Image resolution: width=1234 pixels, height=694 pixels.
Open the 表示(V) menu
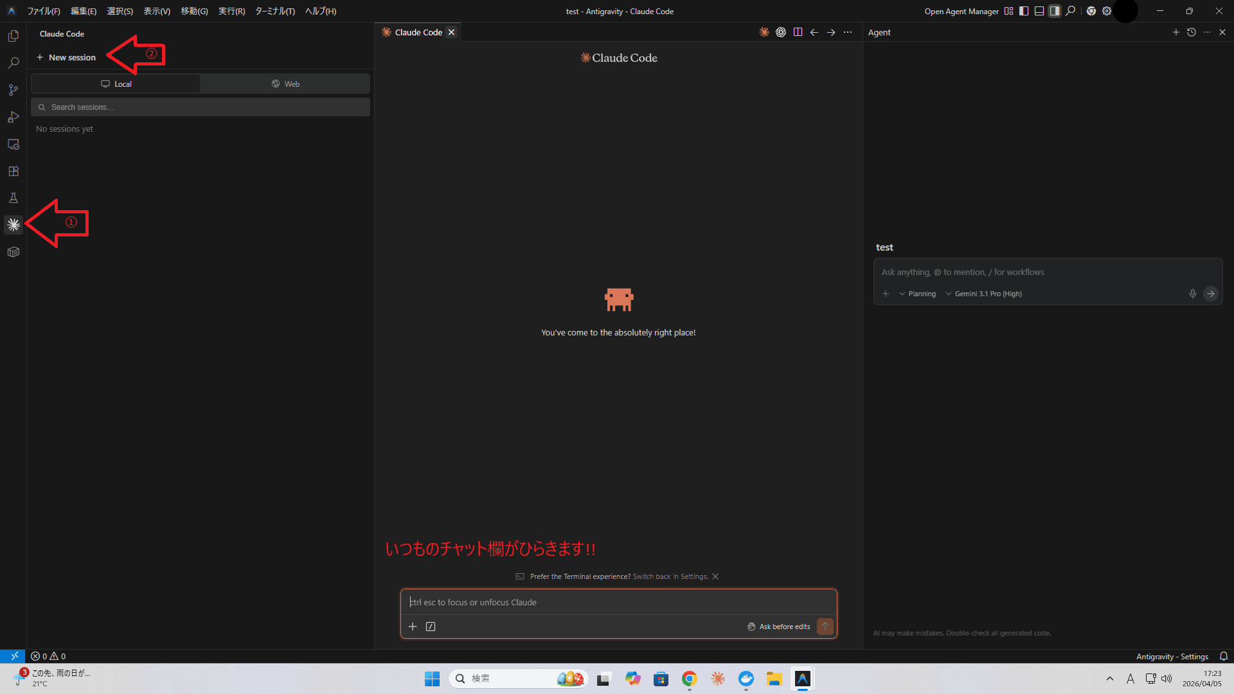(156, 11)
